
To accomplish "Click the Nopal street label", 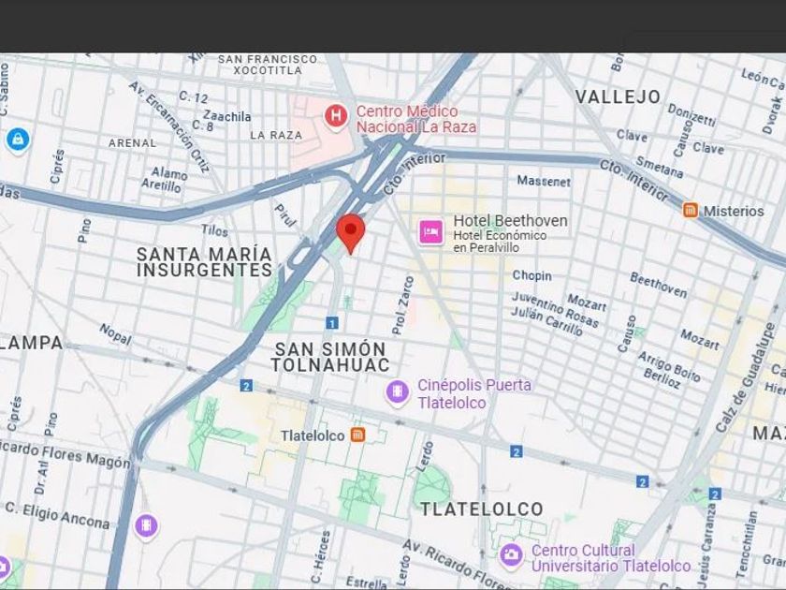I will pos(115,334).
